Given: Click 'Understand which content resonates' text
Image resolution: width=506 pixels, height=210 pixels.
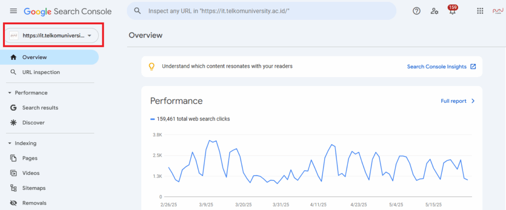Looking at the screenshot, I should tap(227, 66).
